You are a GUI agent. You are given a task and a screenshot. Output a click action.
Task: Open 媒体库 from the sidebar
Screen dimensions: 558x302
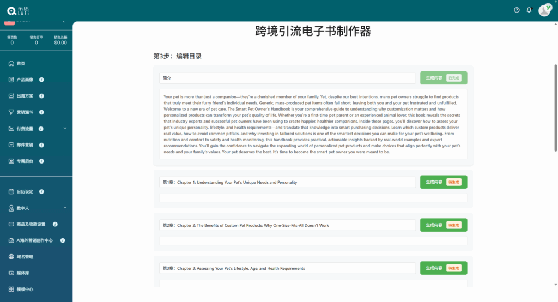[x=23, y=273]
